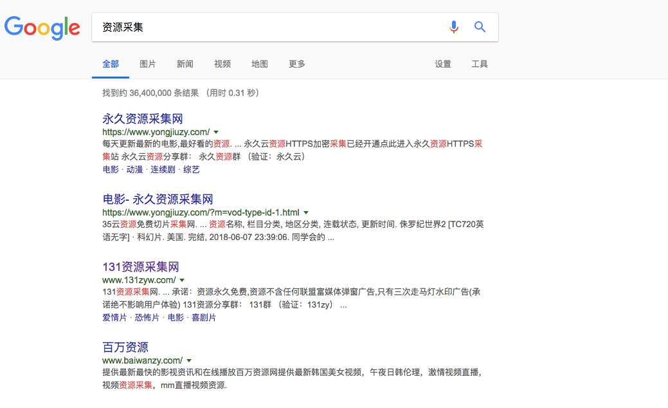
Task: Open result titled 电影- 永久资源采集网
Action: pos(158,199)
